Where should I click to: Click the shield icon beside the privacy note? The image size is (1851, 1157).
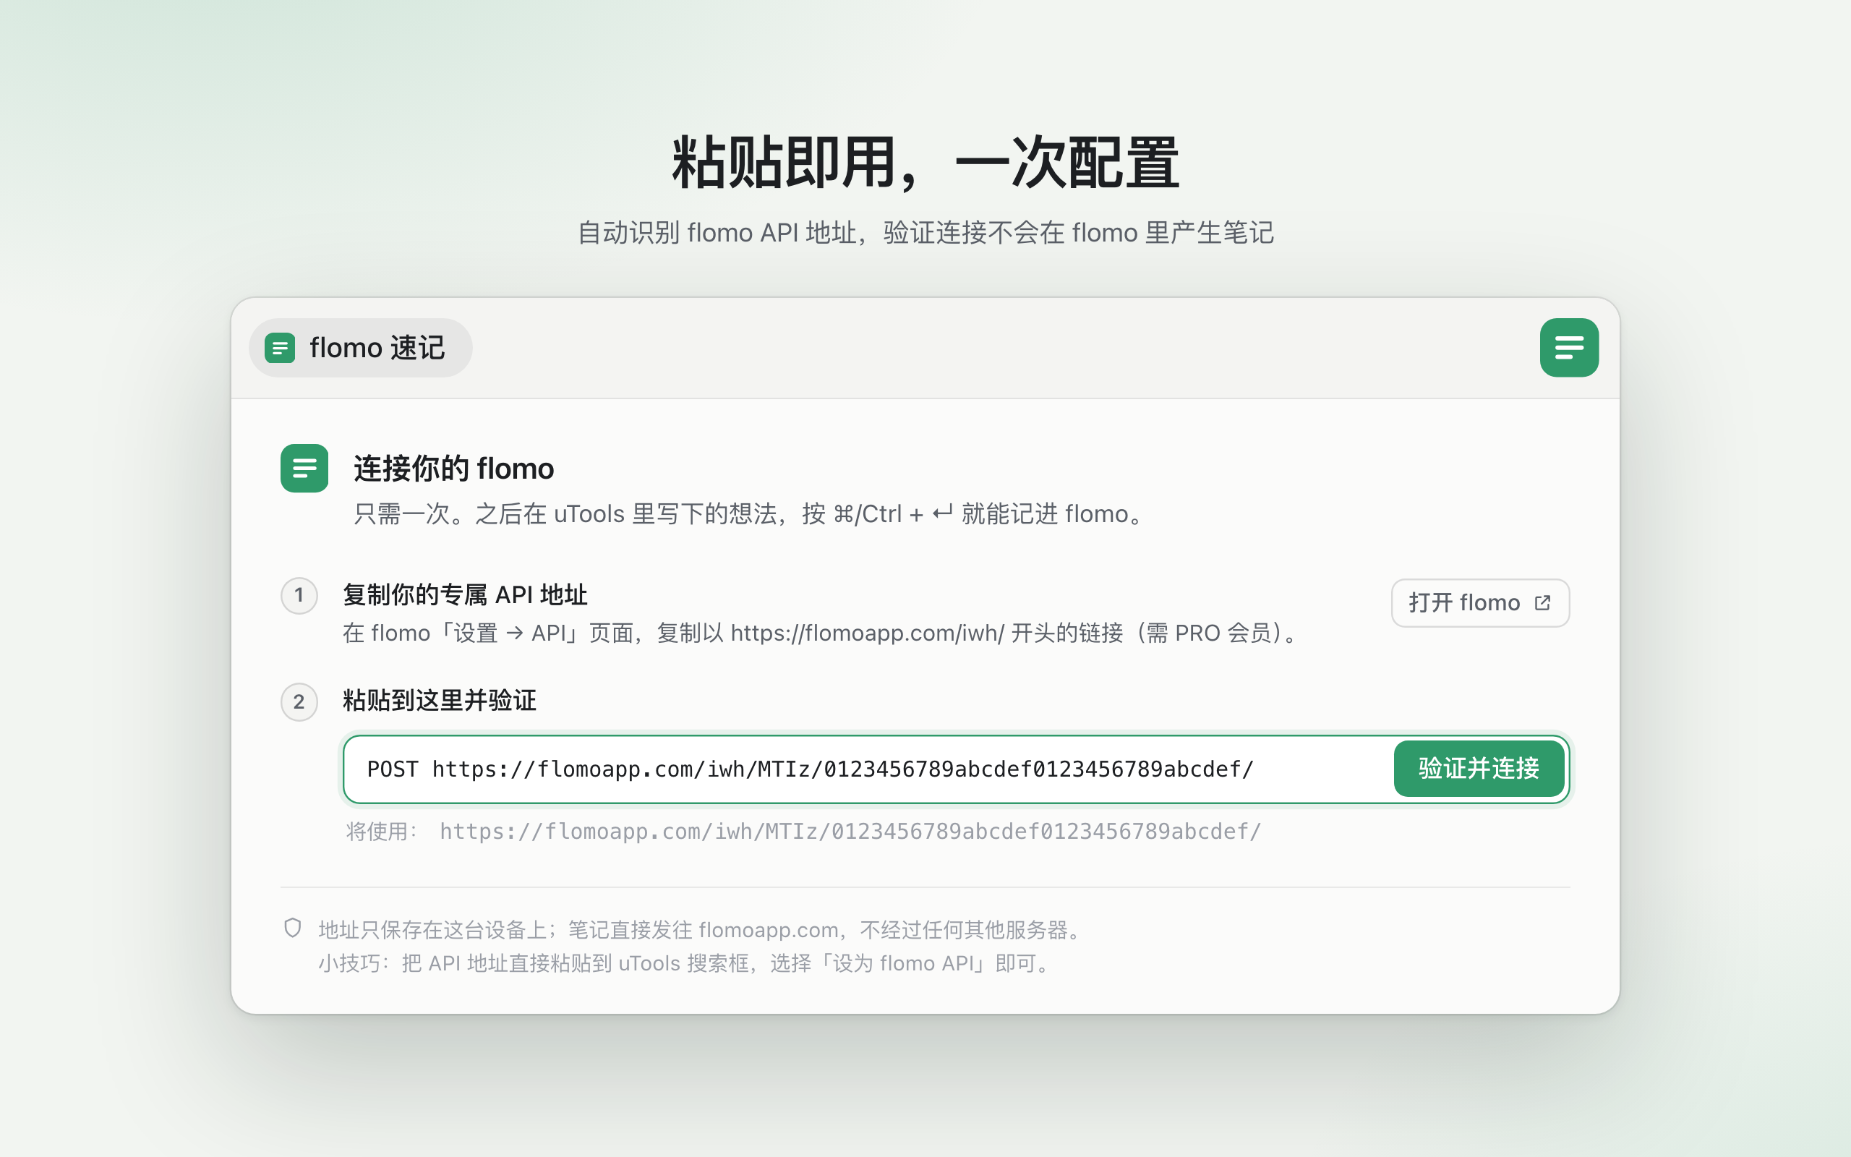click(292, 928)
